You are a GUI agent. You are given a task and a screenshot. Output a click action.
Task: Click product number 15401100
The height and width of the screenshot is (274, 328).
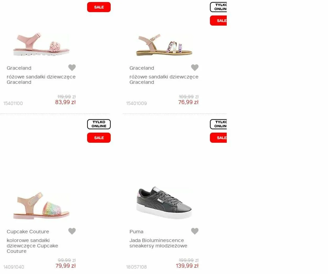(x=13, y=103)
